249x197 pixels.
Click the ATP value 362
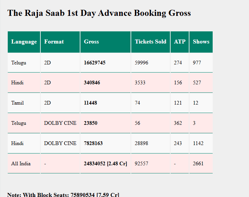(178, 123)
